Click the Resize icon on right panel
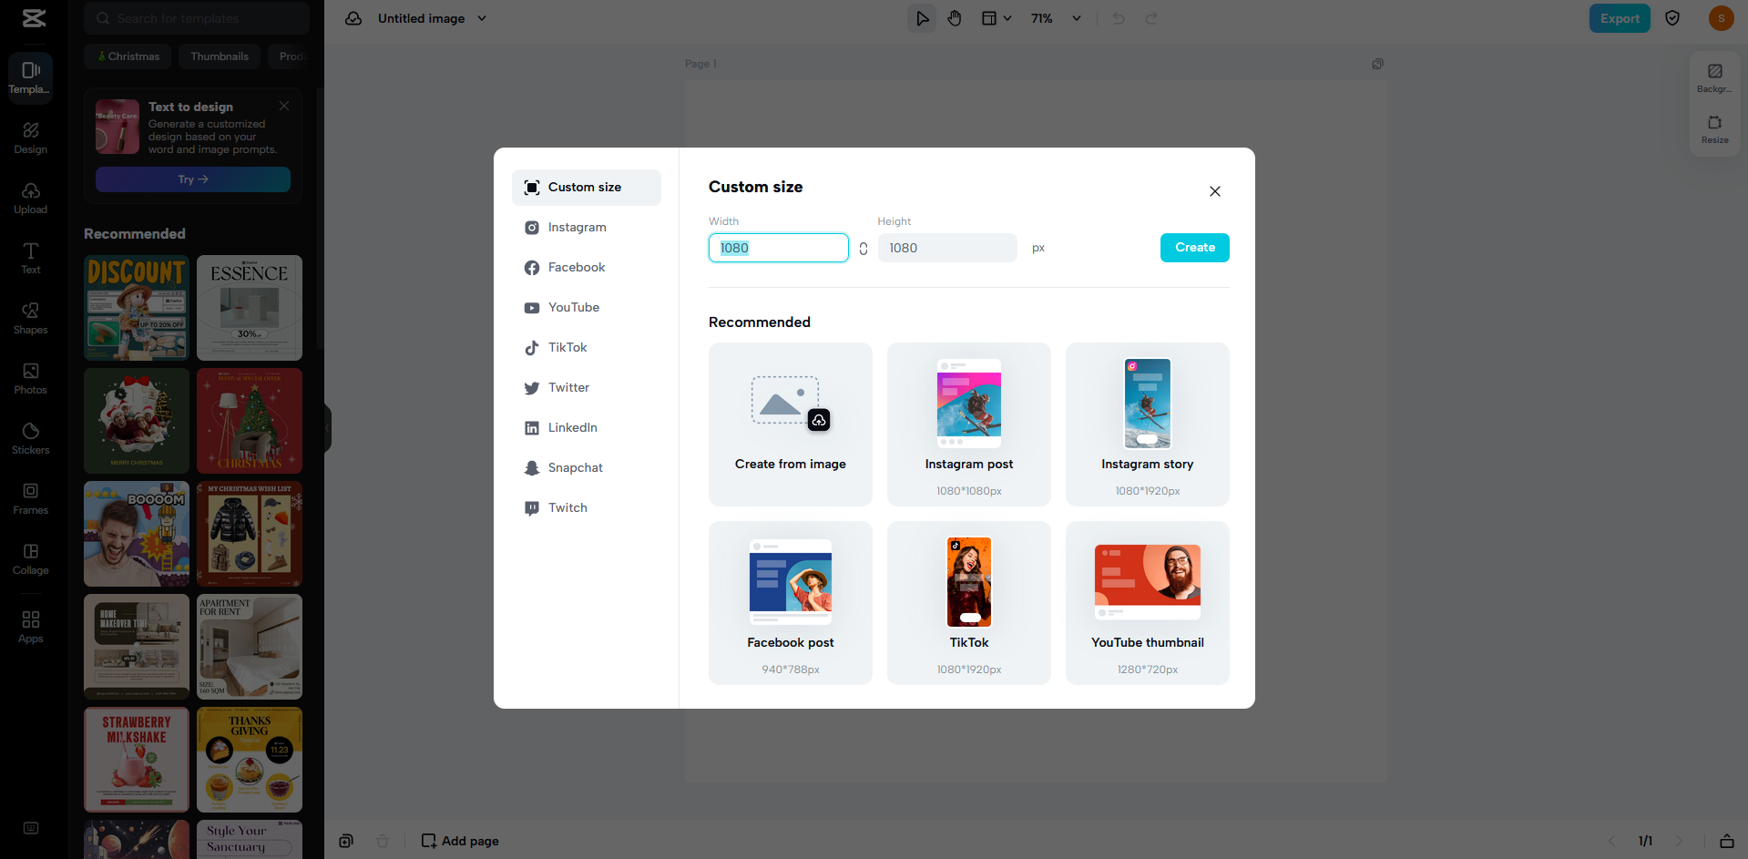 (1714, 128)
